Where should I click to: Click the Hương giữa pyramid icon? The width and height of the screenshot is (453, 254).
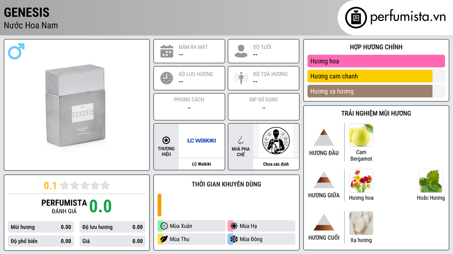click(x=324, y=180)
